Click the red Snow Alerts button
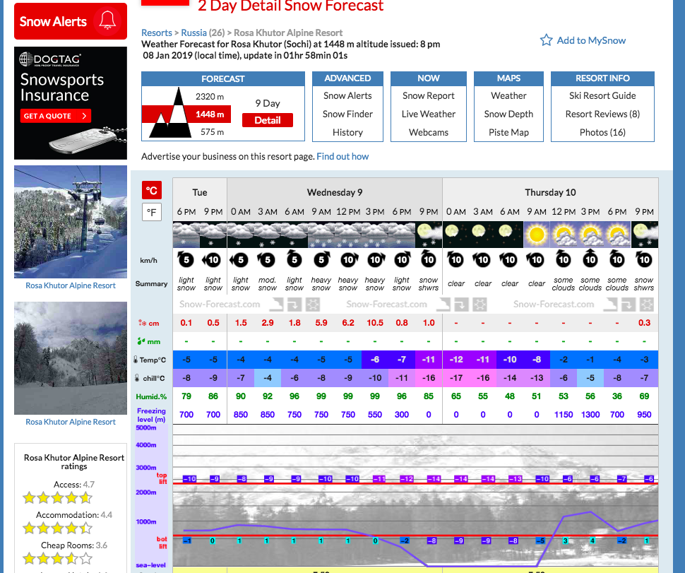Image resolution: width=685 pixels, height=573 pixels. coord(71,21)
